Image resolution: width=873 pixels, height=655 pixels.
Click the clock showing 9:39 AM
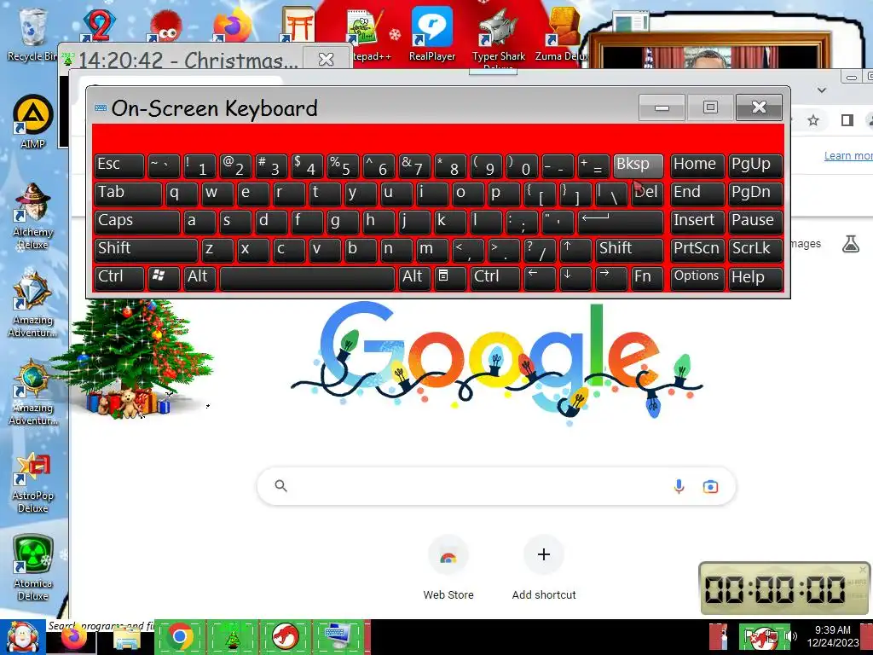point(833,636)
